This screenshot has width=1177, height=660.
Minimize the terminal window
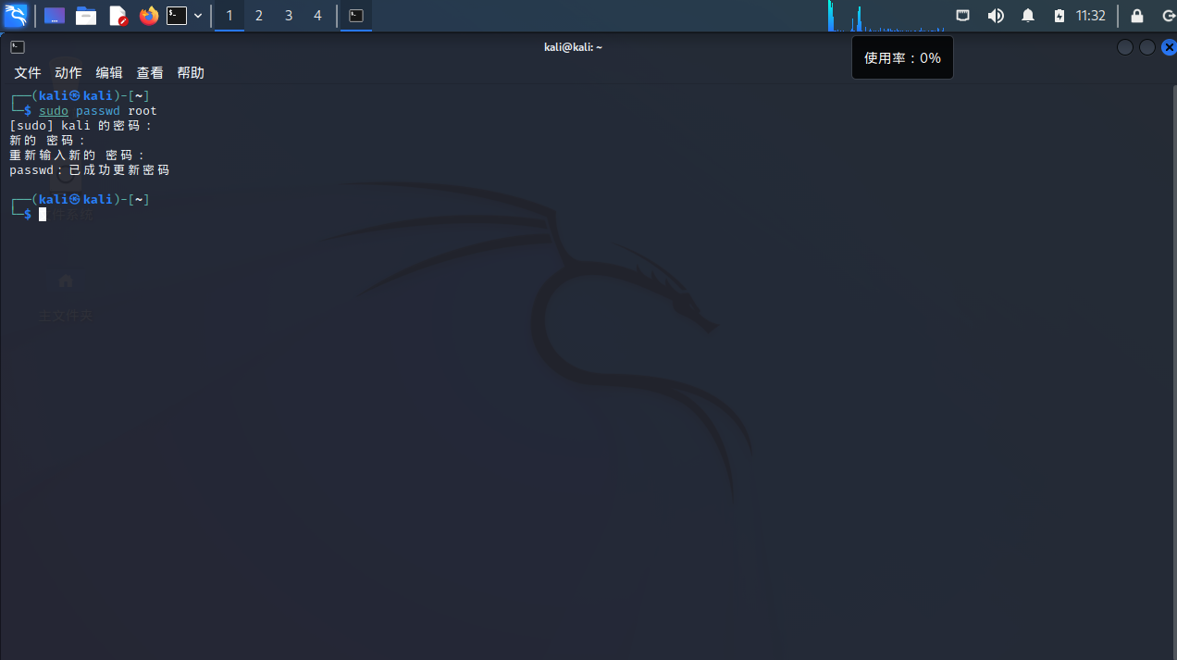pos(1125,47)
